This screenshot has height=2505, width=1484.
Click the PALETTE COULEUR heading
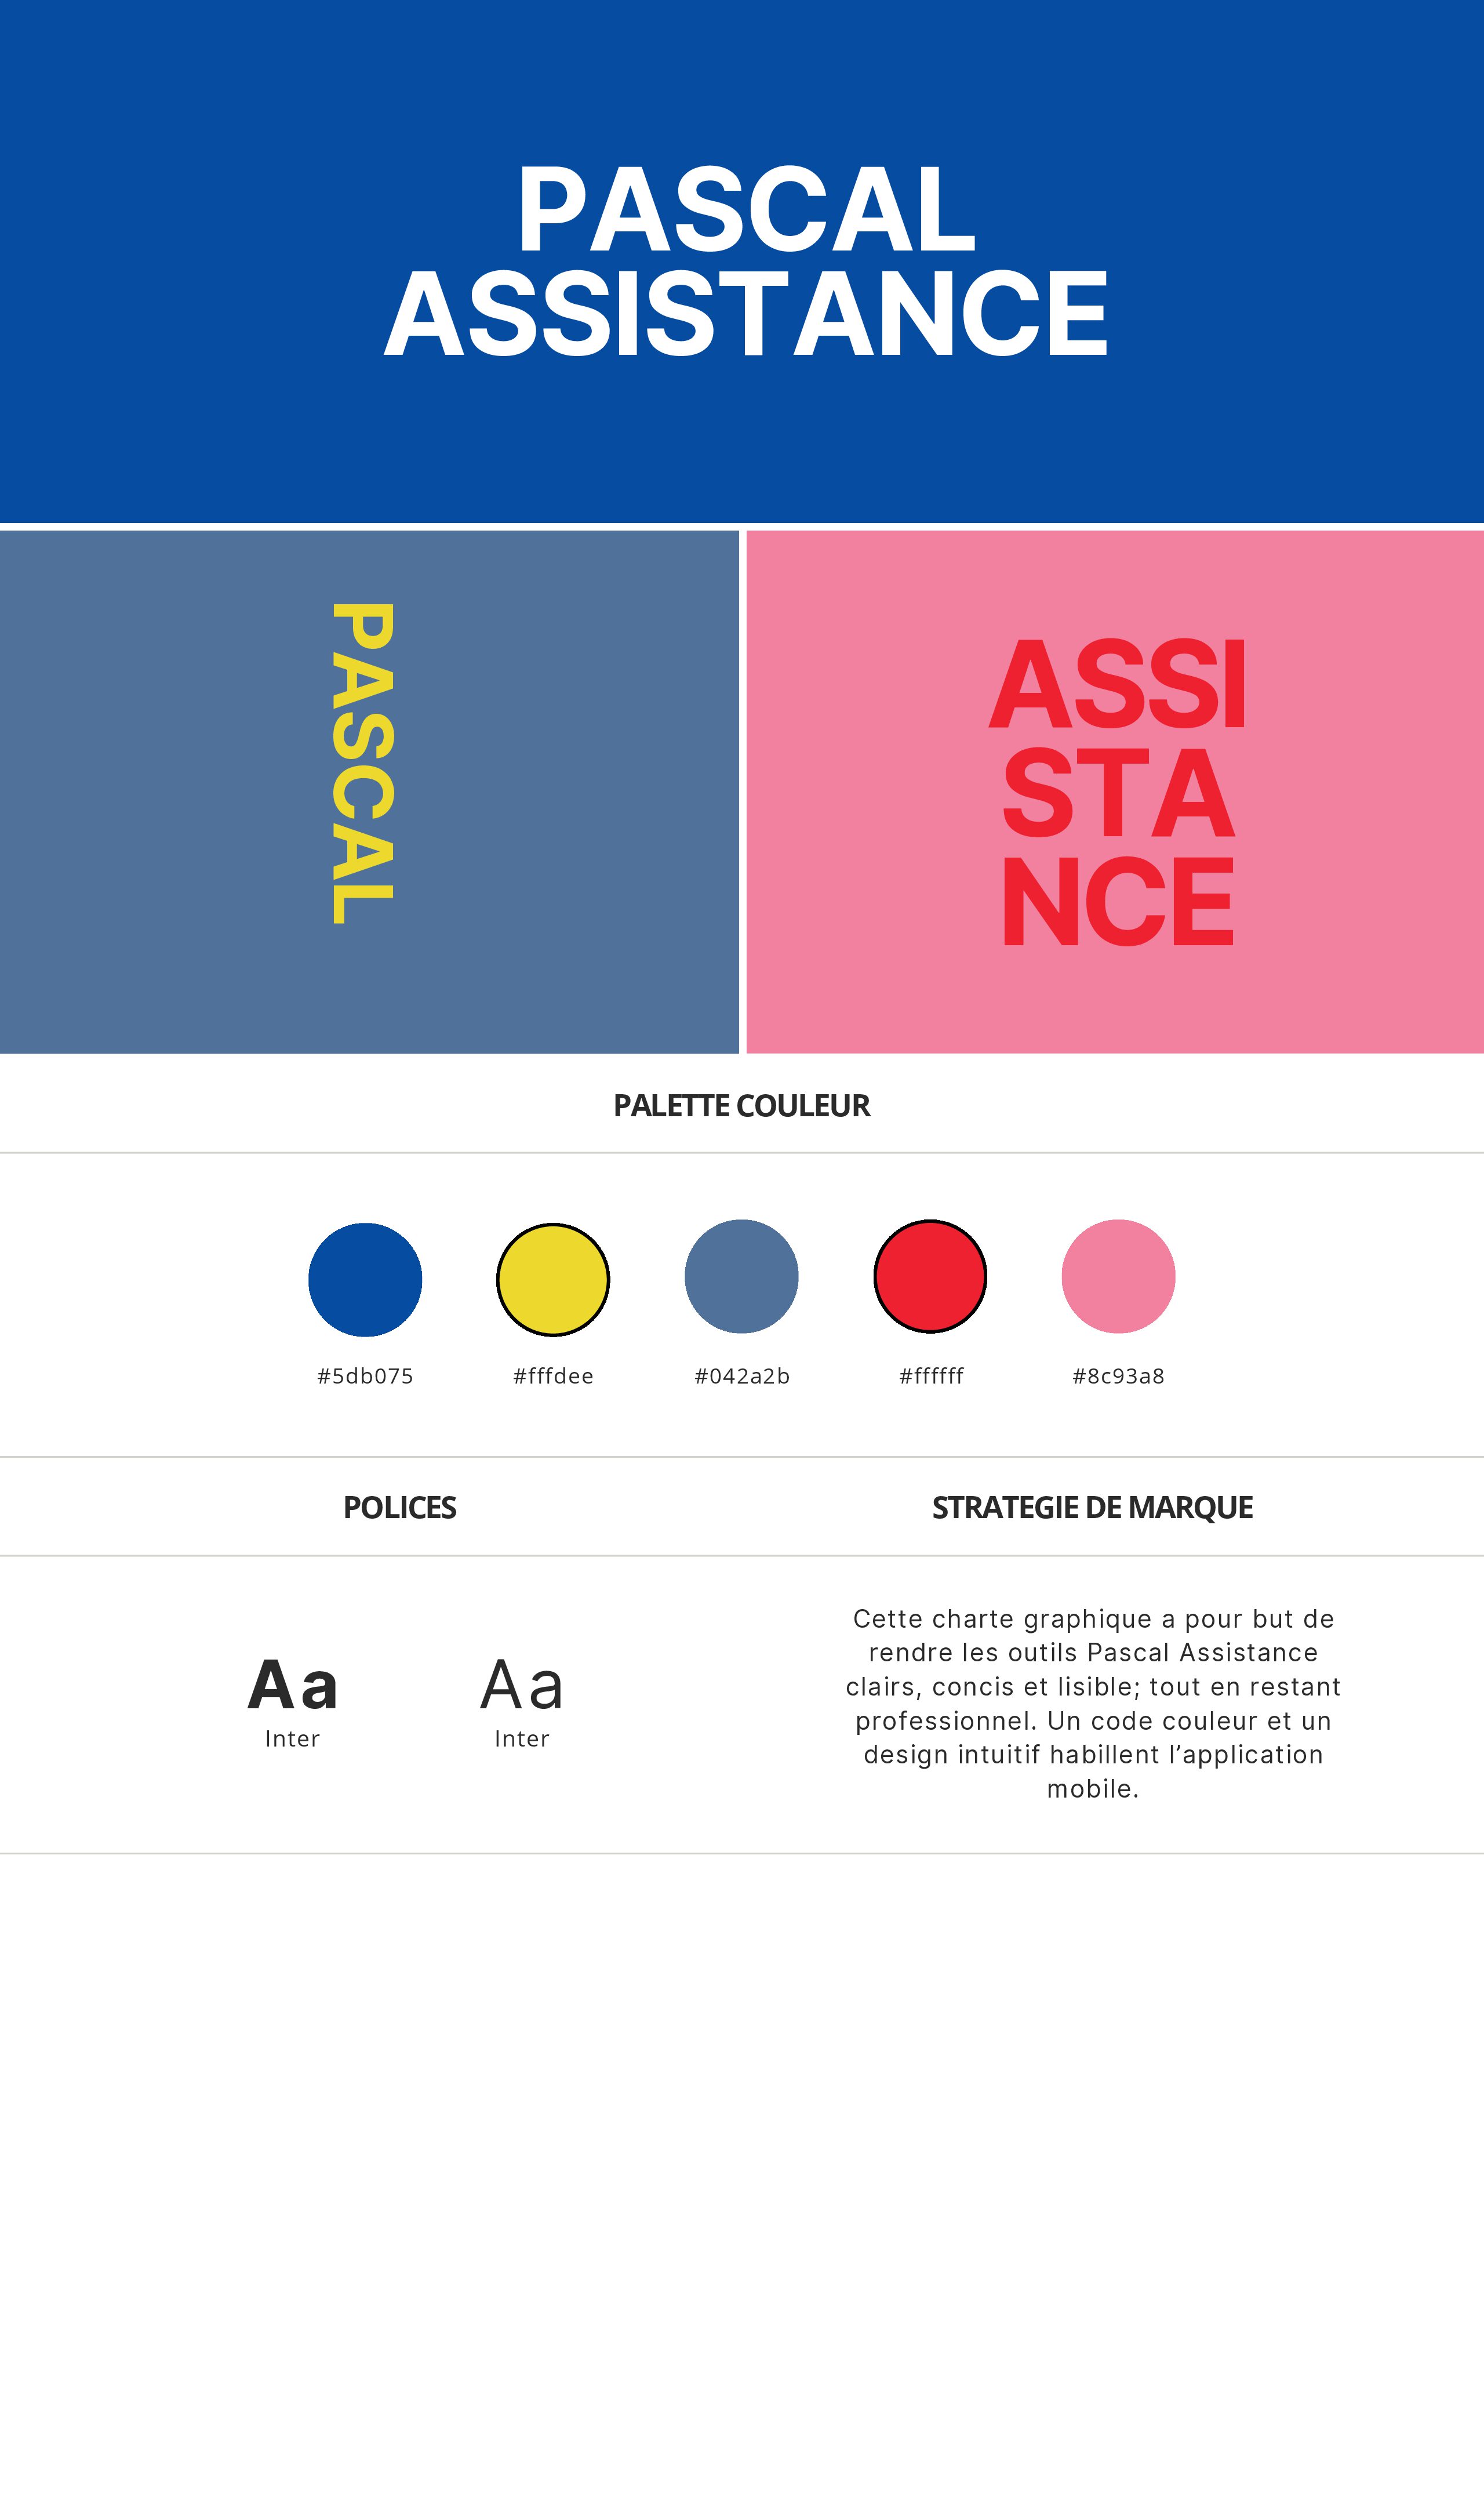(741, 1105)
